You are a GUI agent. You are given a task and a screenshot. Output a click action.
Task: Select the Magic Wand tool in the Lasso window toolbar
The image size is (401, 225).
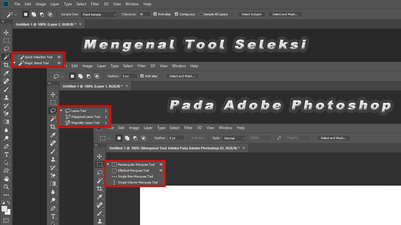pyautogui.click(x=53, y=119)
